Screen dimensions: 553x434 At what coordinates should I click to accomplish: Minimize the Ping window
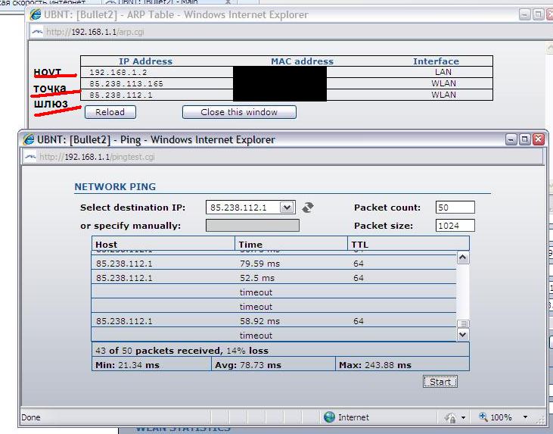coord(511,139)
